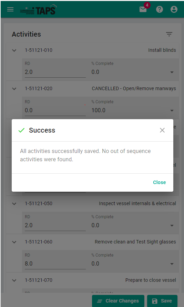This screenshot has height=307, width=184.
Task: Expand activity 1-51121-070 chevron
Action: 14,280
